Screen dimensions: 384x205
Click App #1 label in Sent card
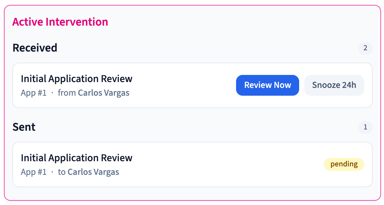pos(33,172)
